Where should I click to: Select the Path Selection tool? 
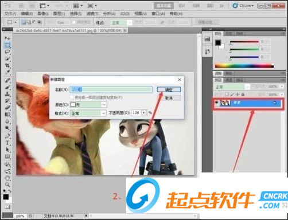pos(7,150)
